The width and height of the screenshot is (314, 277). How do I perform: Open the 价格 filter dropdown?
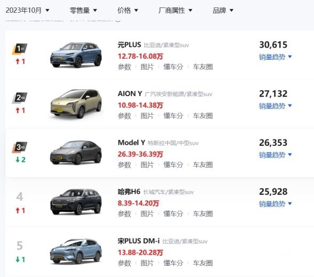(x=128, y=10)
